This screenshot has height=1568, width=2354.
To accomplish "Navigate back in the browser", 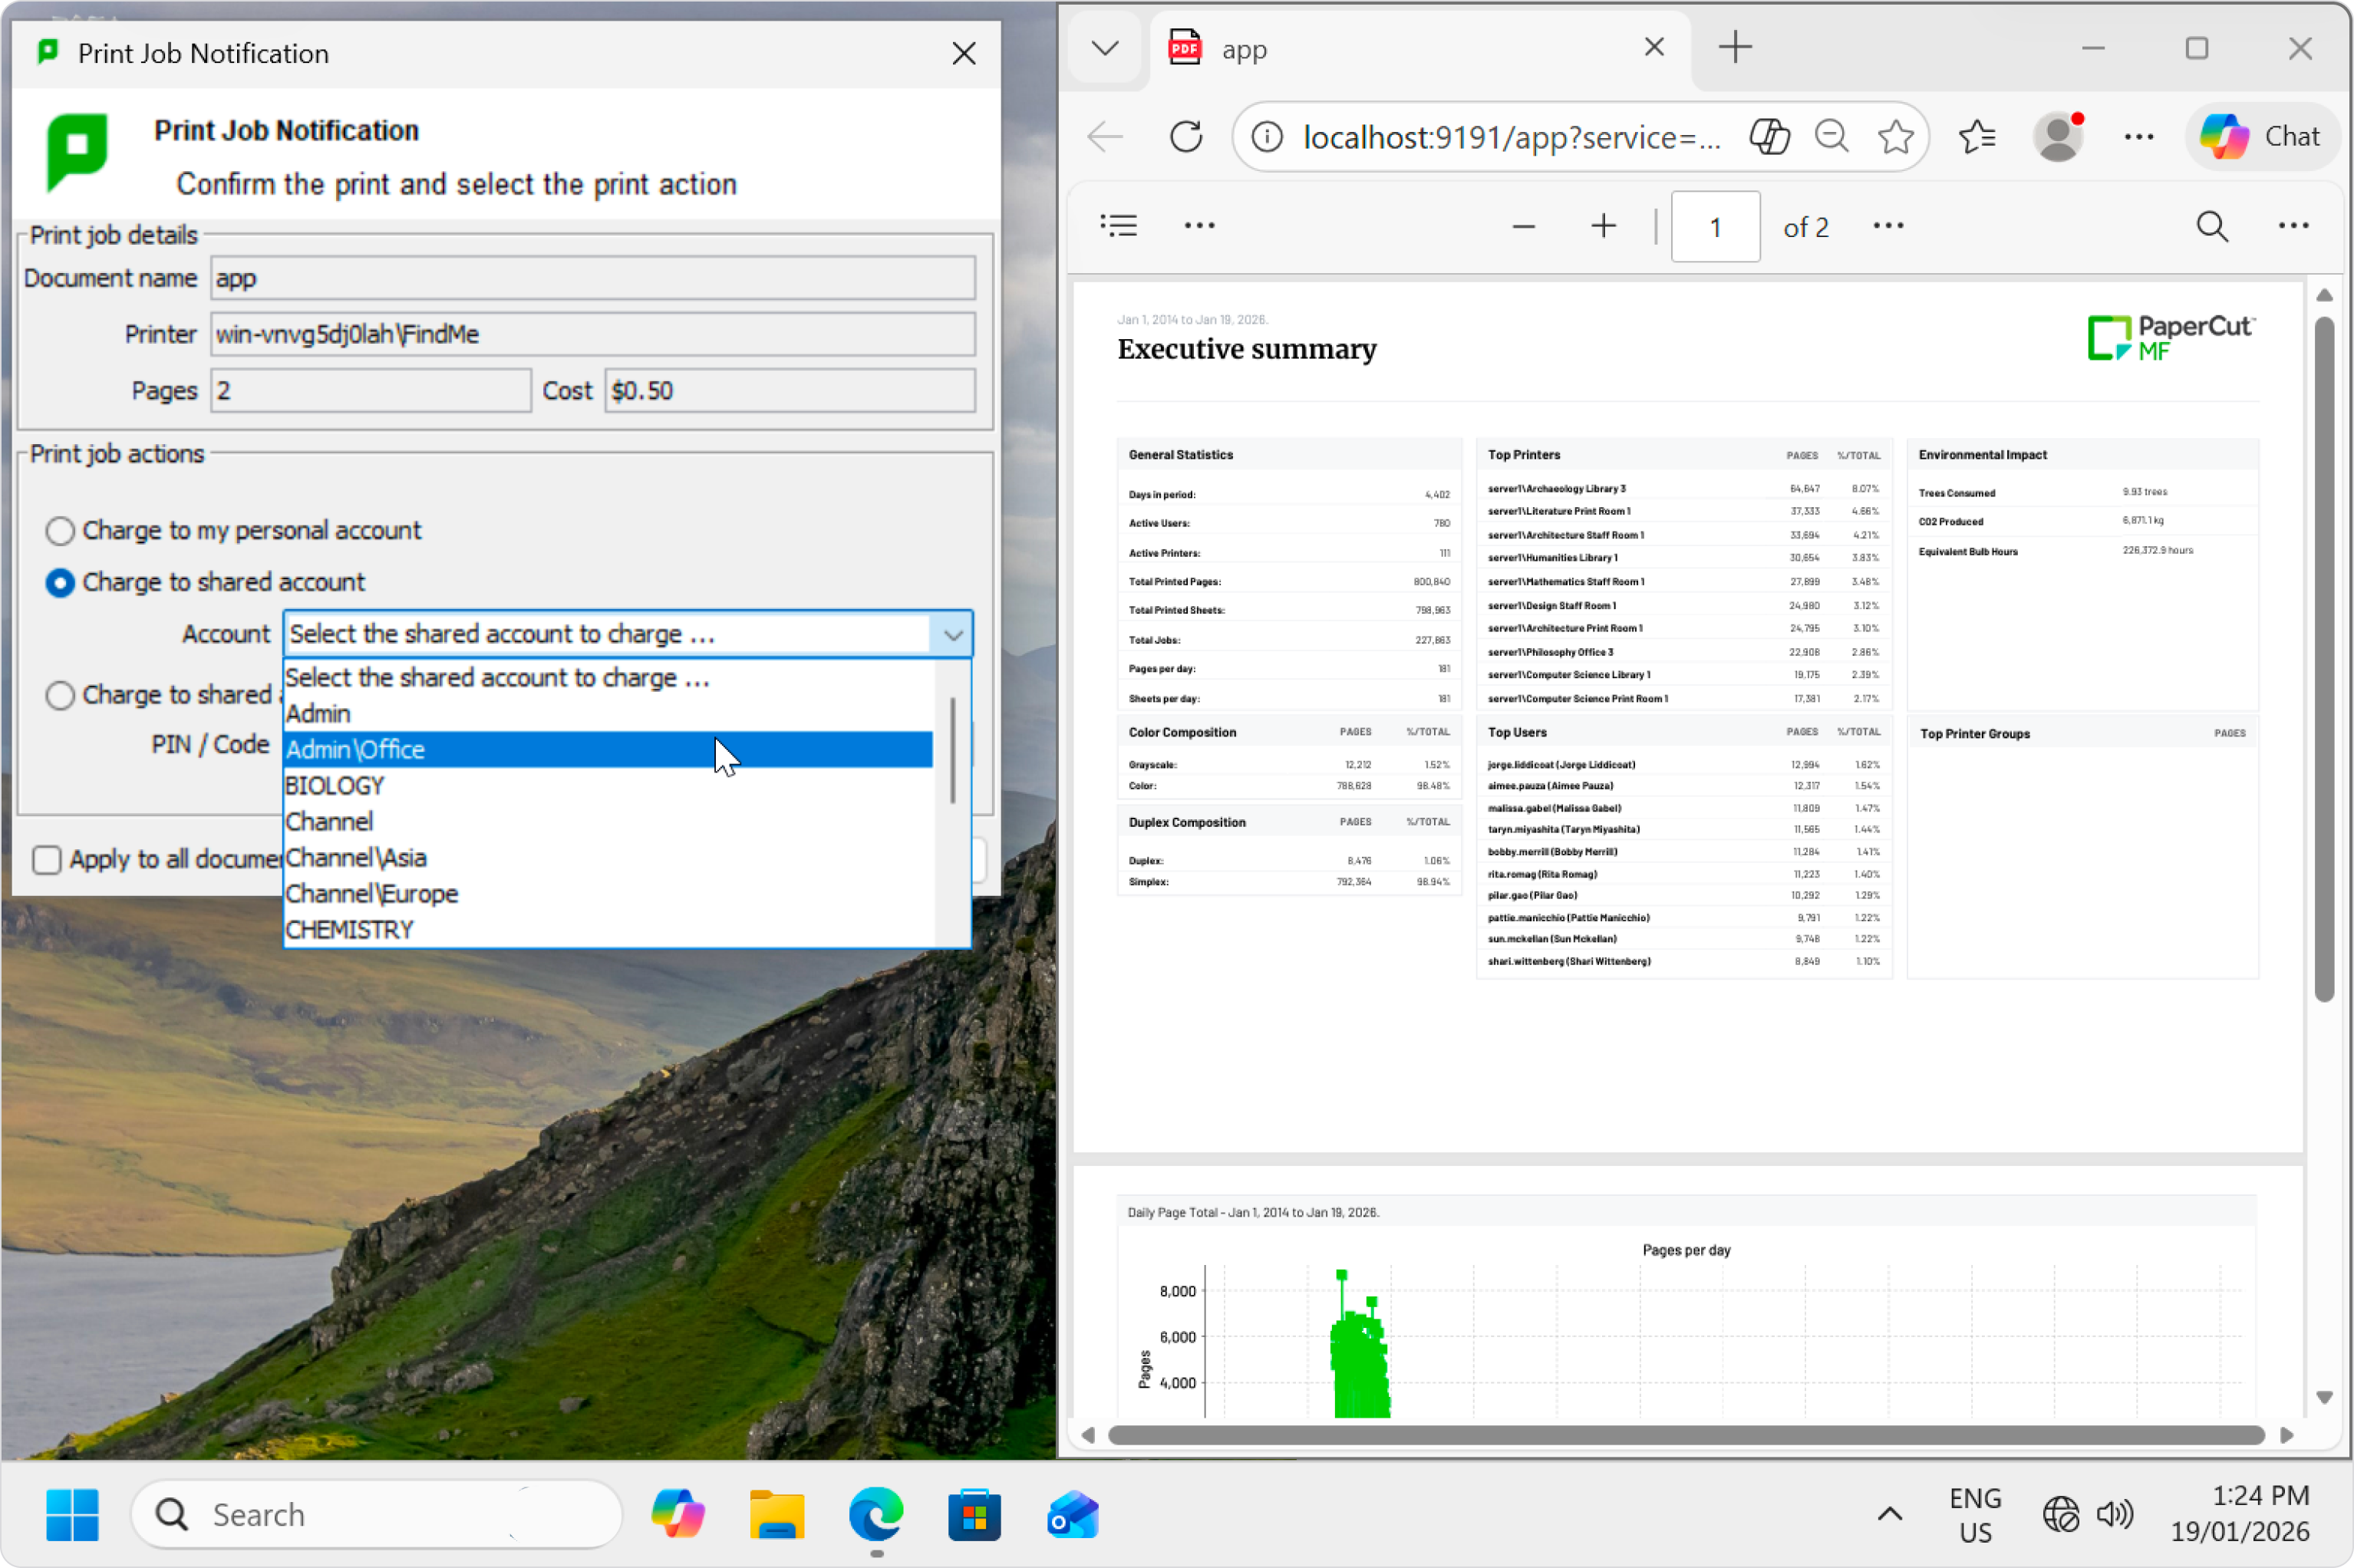I will (1104, 136).
